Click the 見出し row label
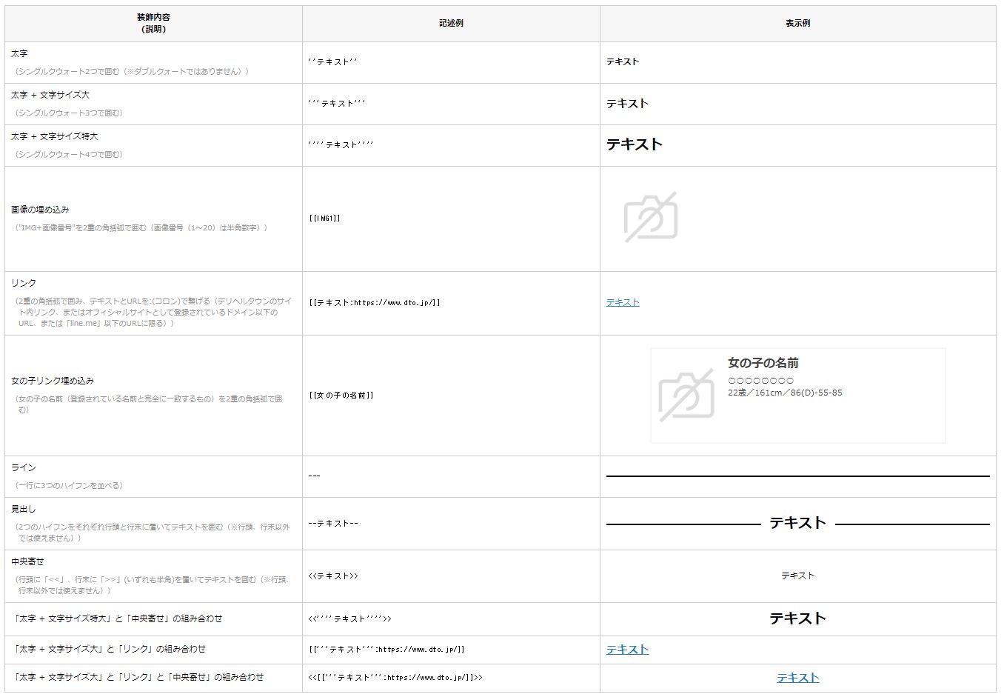Screen dimensions: 1004x697 point(24,509)
